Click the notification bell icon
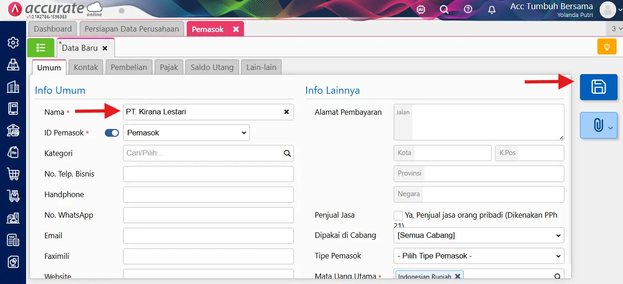623x284 pixels. 492,9
